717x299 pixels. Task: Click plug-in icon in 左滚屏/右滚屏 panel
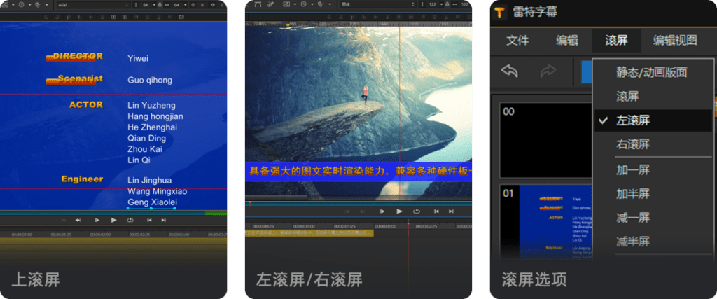(321, 4)
